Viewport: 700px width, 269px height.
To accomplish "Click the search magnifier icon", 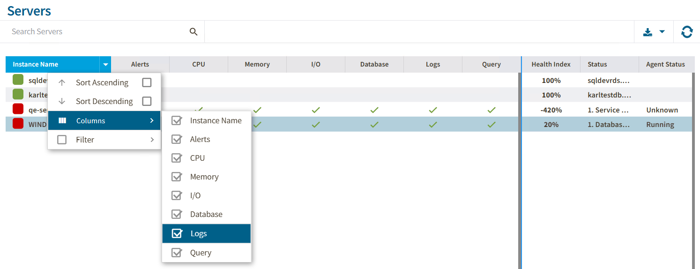I will pyautogui.click(x=194, y=32).
